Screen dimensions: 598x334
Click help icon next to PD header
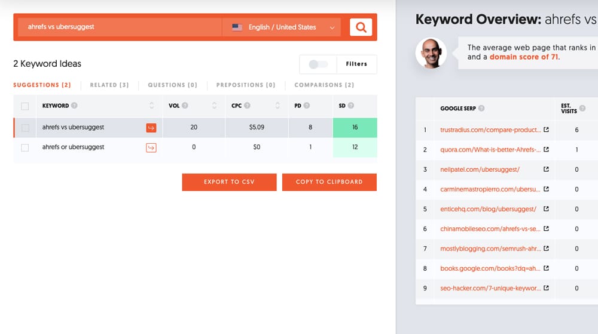click(x=307, y=106)
